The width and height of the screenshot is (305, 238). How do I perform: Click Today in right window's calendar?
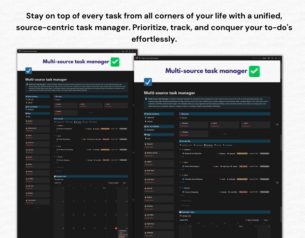coord(266,220)
